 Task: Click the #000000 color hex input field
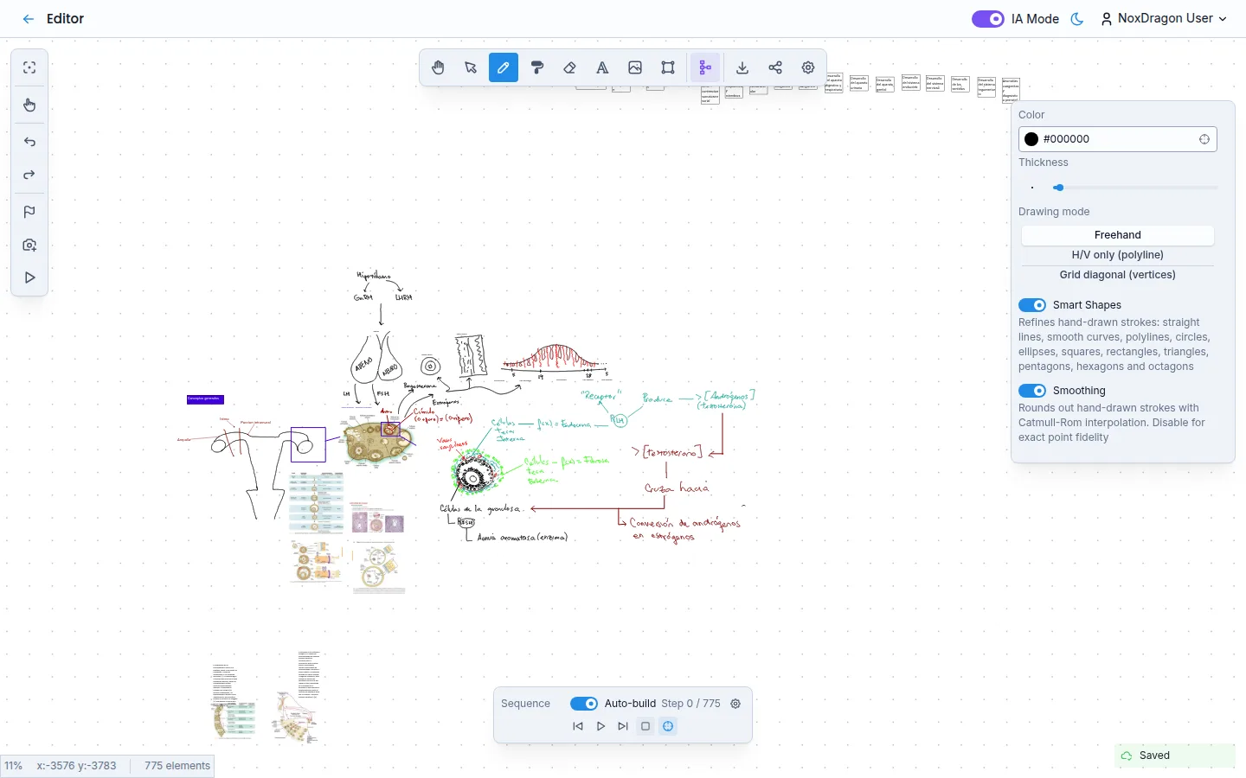pyautogui.click(x=1118, y=139)
